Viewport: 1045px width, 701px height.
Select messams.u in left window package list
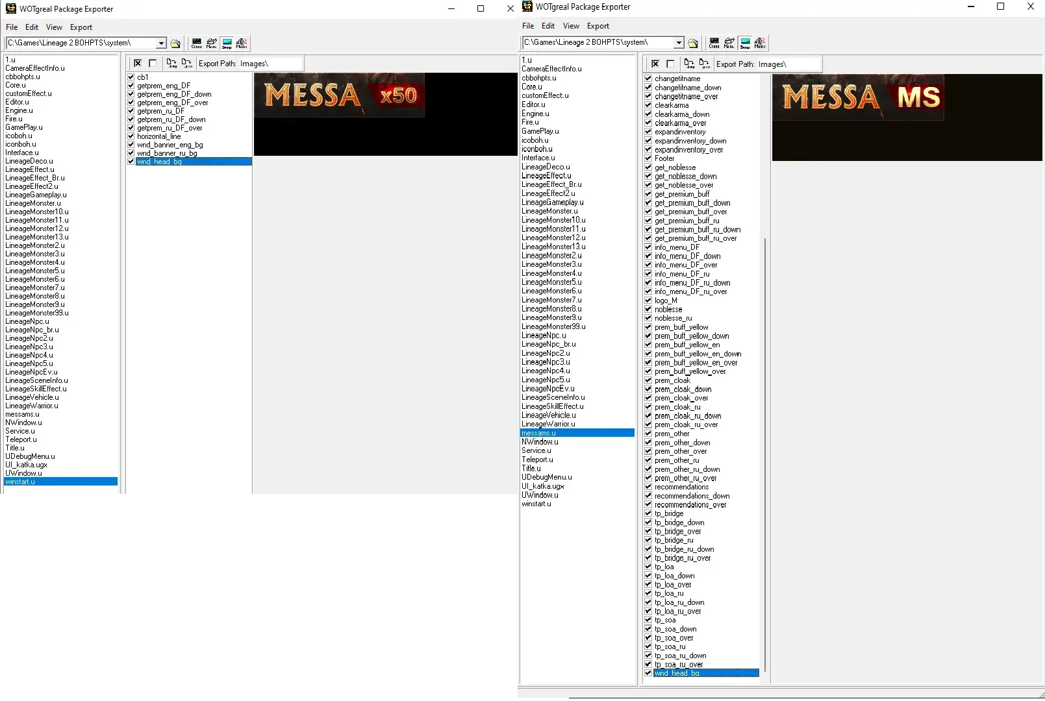click(x=22, y=414)
